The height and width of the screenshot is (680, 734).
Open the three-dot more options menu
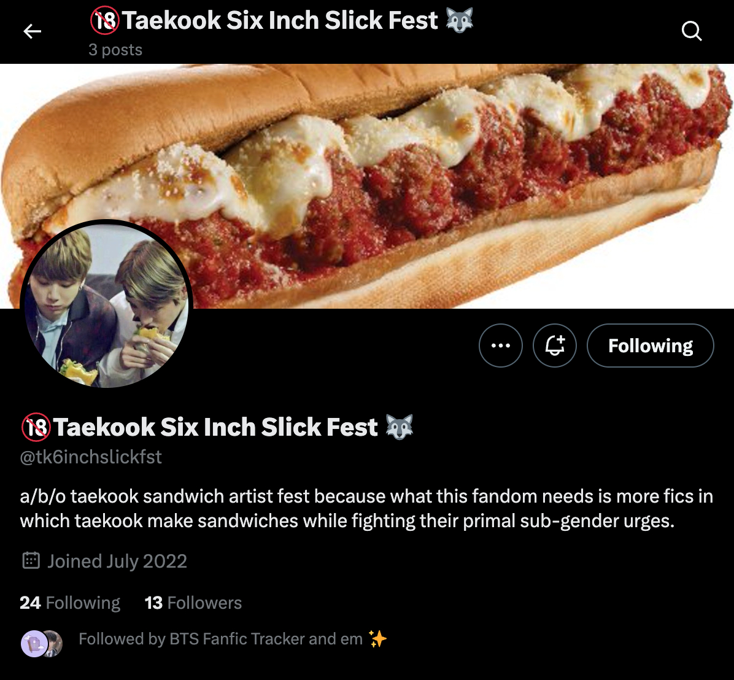click(x=501, y=346)
